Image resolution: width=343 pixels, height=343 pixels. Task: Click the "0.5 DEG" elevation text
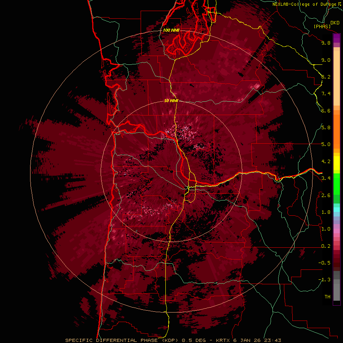coord(194,340)
